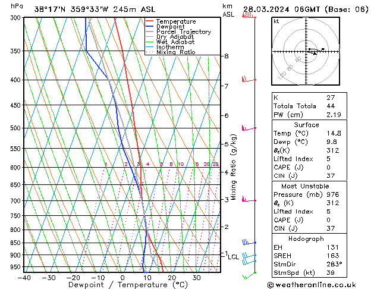
Task: Click the Totals Totals value 44
Action: 331,106
